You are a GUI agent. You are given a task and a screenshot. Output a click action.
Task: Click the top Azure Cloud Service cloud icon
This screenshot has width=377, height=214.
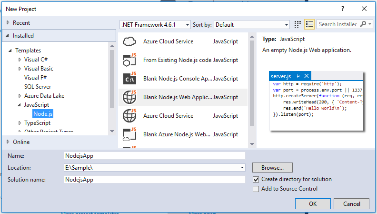click(129, 41)
